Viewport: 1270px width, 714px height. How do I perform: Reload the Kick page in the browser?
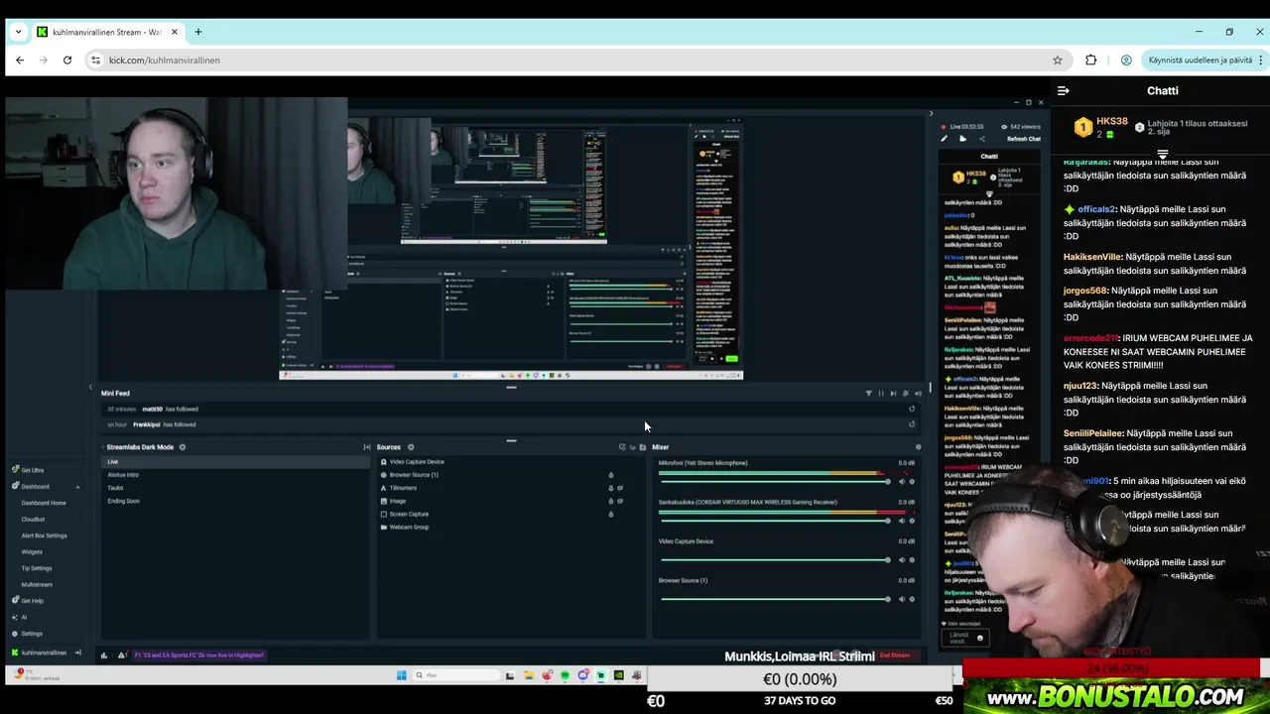[x=67, y=59]
